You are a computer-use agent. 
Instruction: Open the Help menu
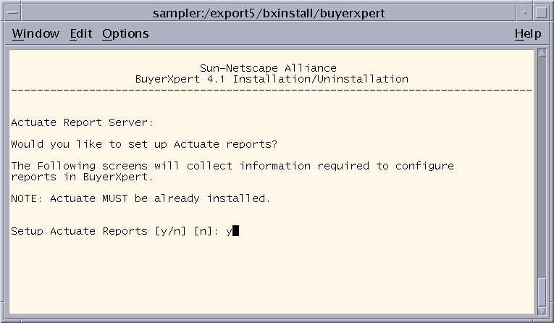click(x=528, y=33)
